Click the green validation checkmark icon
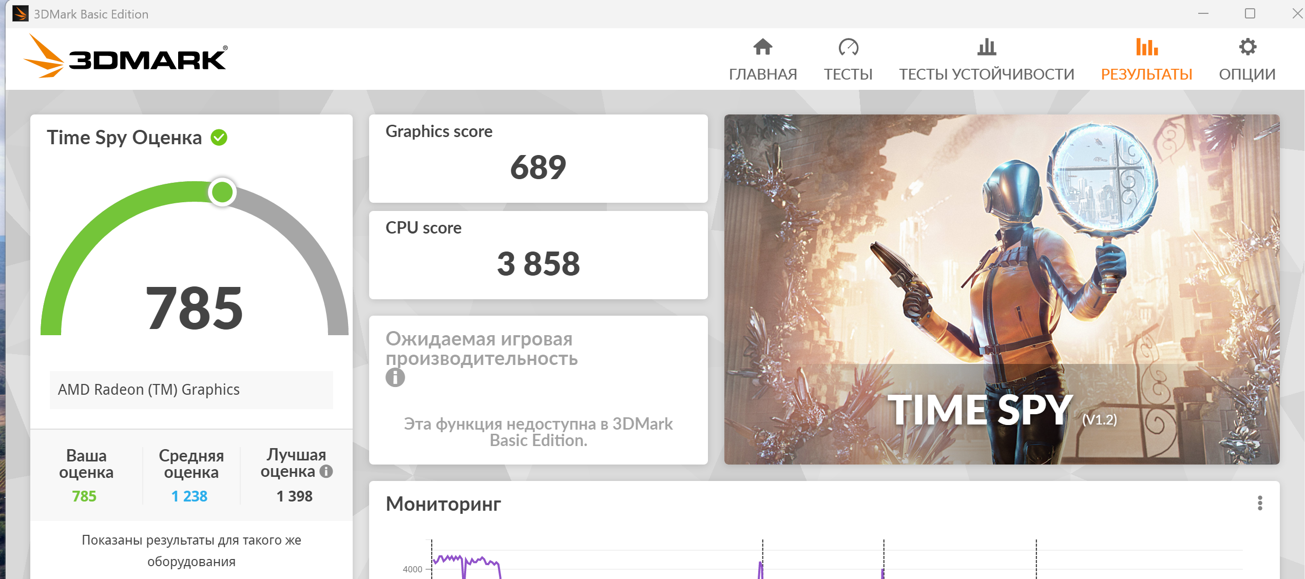This screenshot has height=579, width=1305. pyautogui.click(x=219, y=138)
